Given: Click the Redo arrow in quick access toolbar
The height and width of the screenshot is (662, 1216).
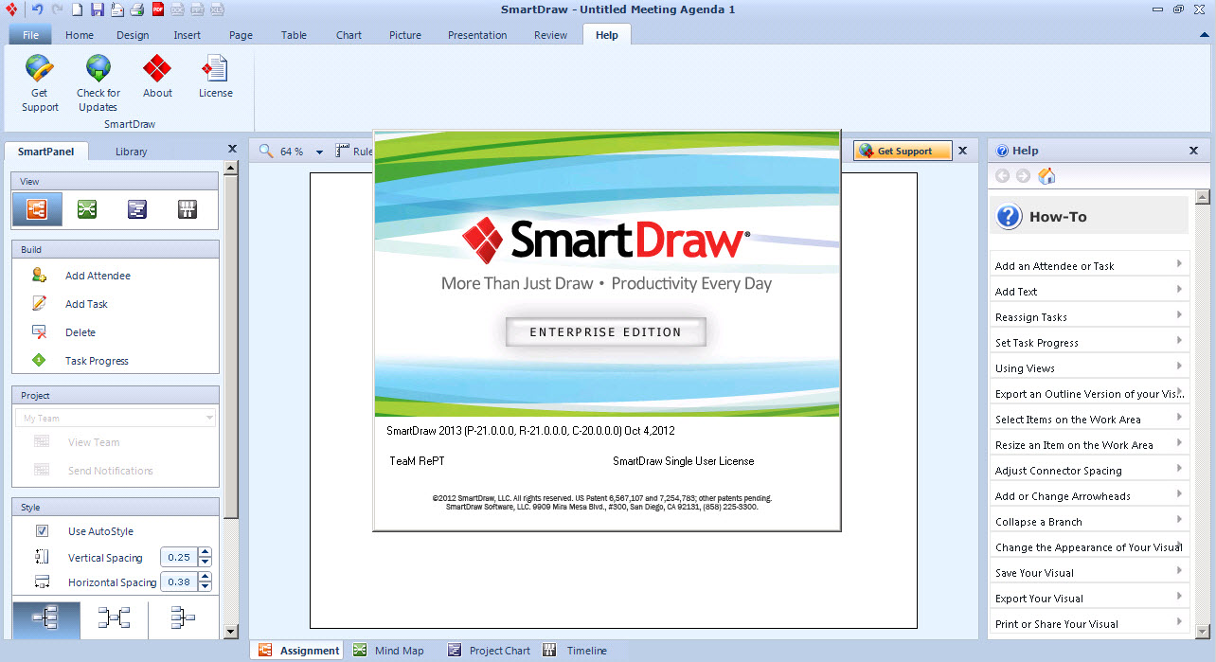Looking at the screenshot, I should tap(57, 9).
